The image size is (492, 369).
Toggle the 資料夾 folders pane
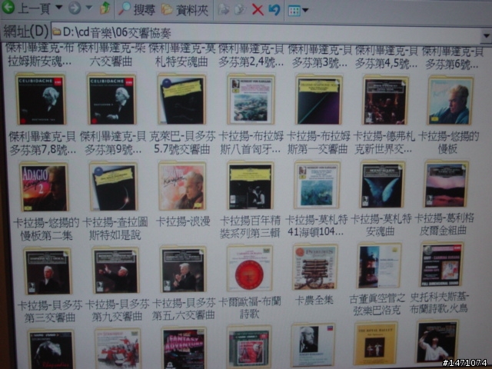(x=185, y=10)
